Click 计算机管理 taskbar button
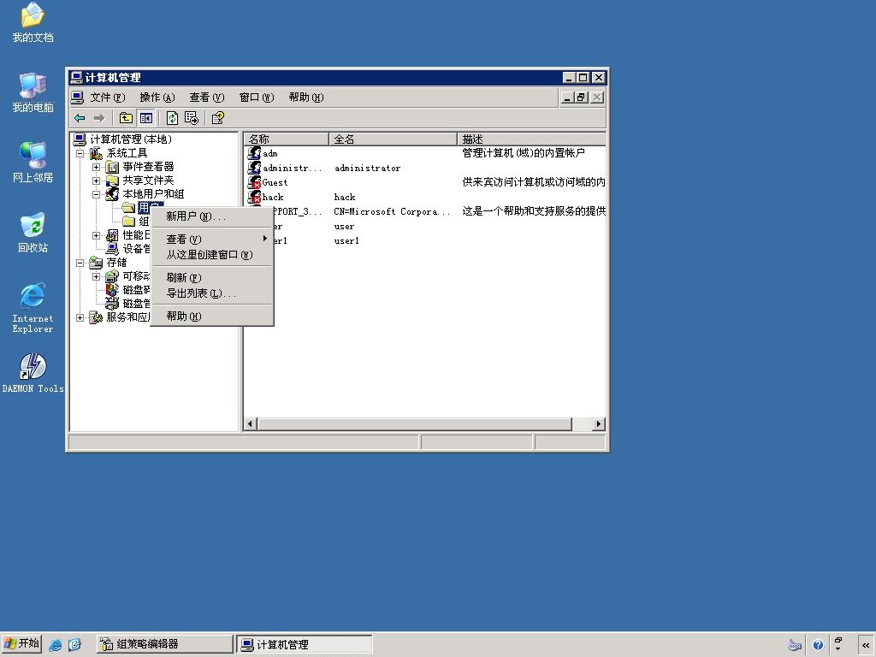876x657 pixels. 304,644
